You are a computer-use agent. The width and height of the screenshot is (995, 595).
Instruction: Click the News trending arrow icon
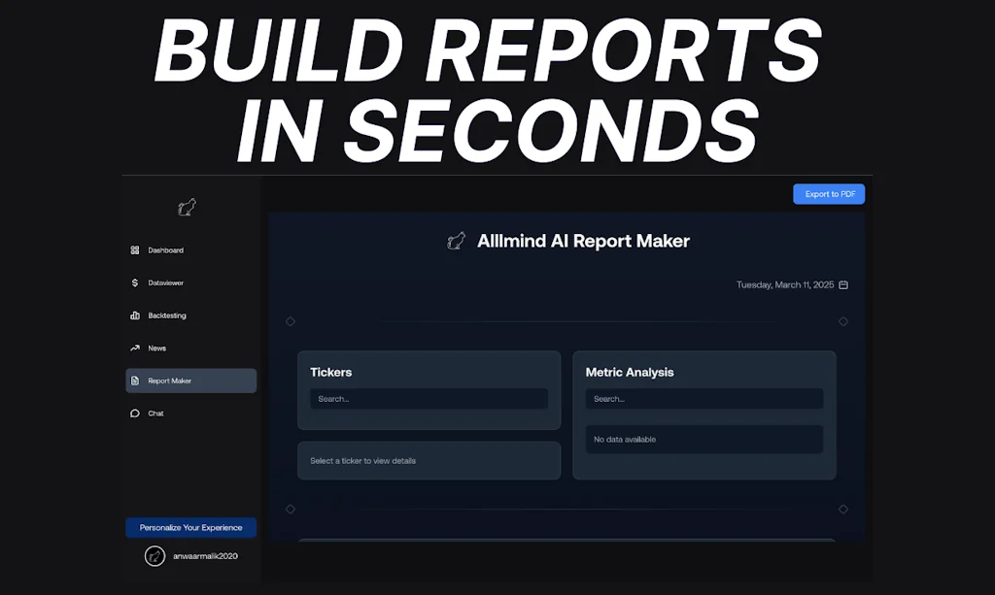(x=135, y=347)
